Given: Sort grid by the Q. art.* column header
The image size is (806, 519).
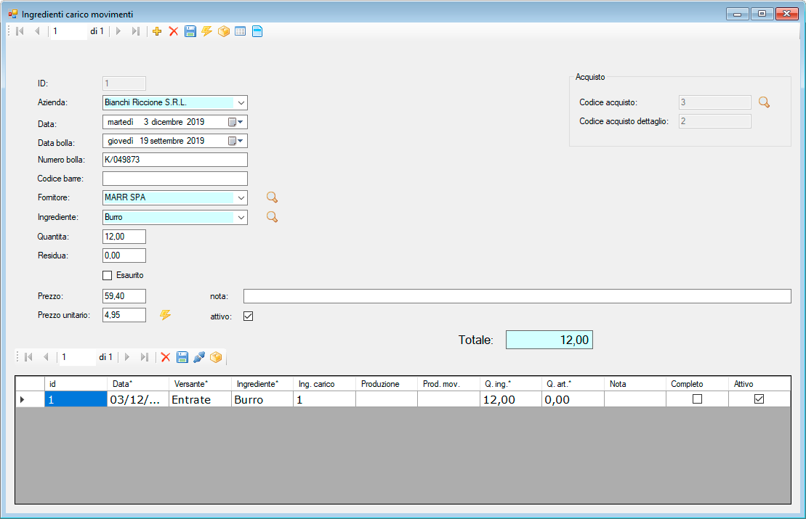Looking at the screenshot, I should [x=573, y=384].
